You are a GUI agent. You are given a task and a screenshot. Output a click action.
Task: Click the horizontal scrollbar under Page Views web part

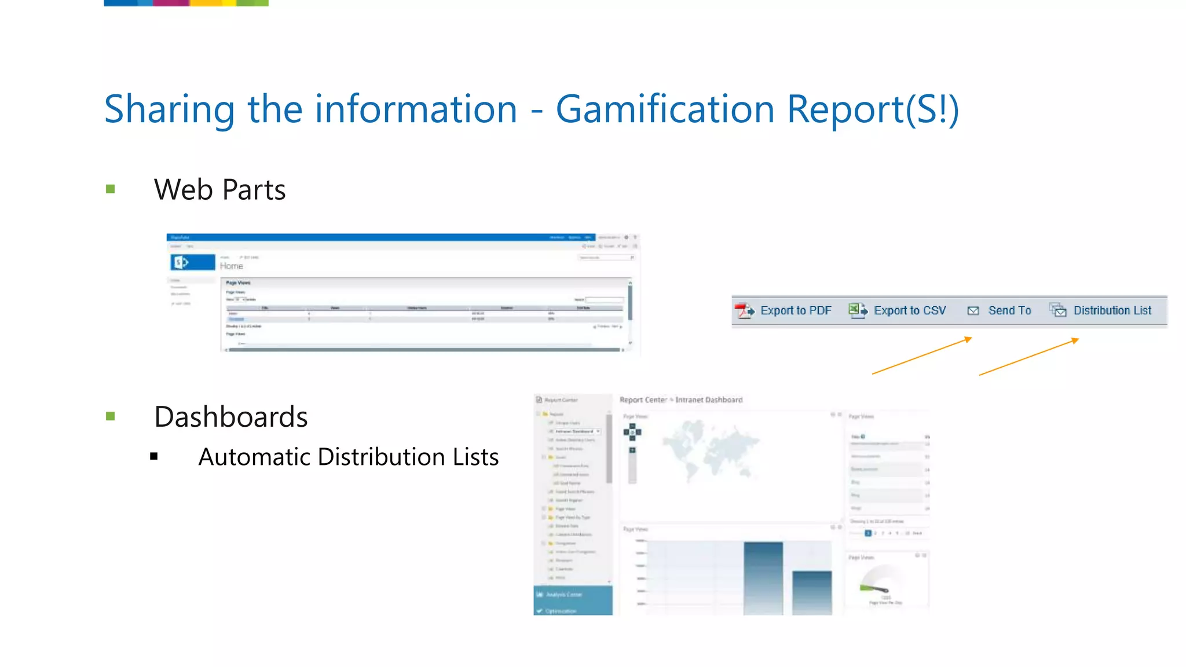424,350
